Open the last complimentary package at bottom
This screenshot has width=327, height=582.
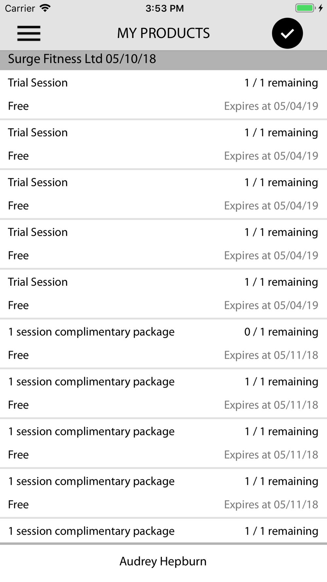(x=163, y=531)
